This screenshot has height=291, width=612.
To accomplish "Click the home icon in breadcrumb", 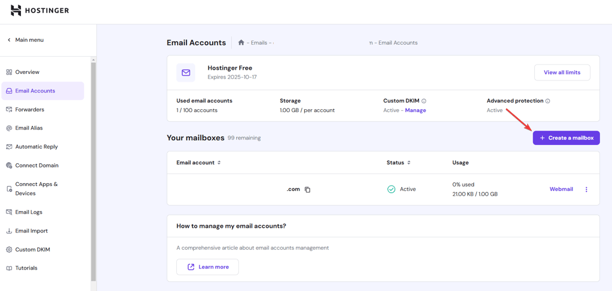I will pyautogui.click(x=241, y=42).
